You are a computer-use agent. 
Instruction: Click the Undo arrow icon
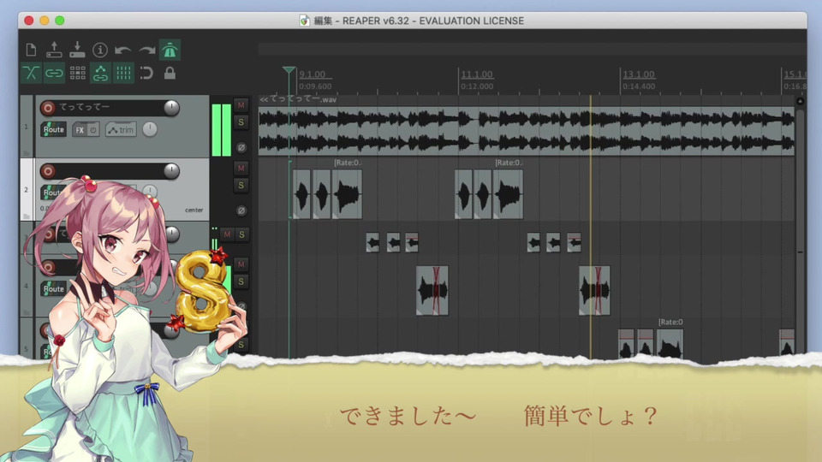point(123,50)
